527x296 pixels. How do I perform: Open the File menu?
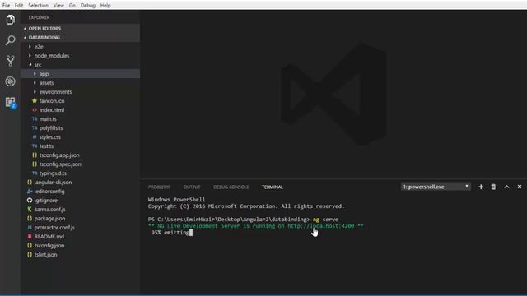click(x=6, y=6)
